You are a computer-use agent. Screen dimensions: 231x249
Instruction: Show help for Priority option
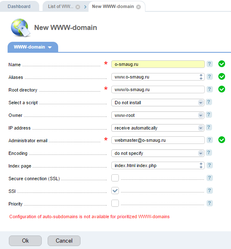coord(210,203)
